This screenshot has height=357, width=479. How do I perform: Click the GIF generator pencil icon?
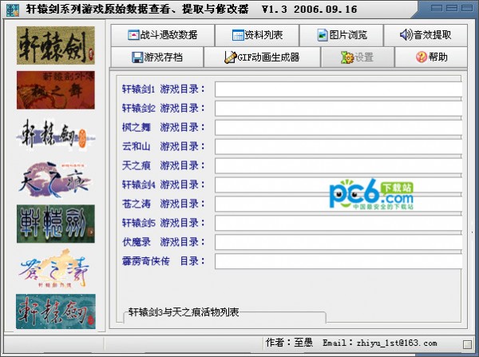click(x=231, y=58)
